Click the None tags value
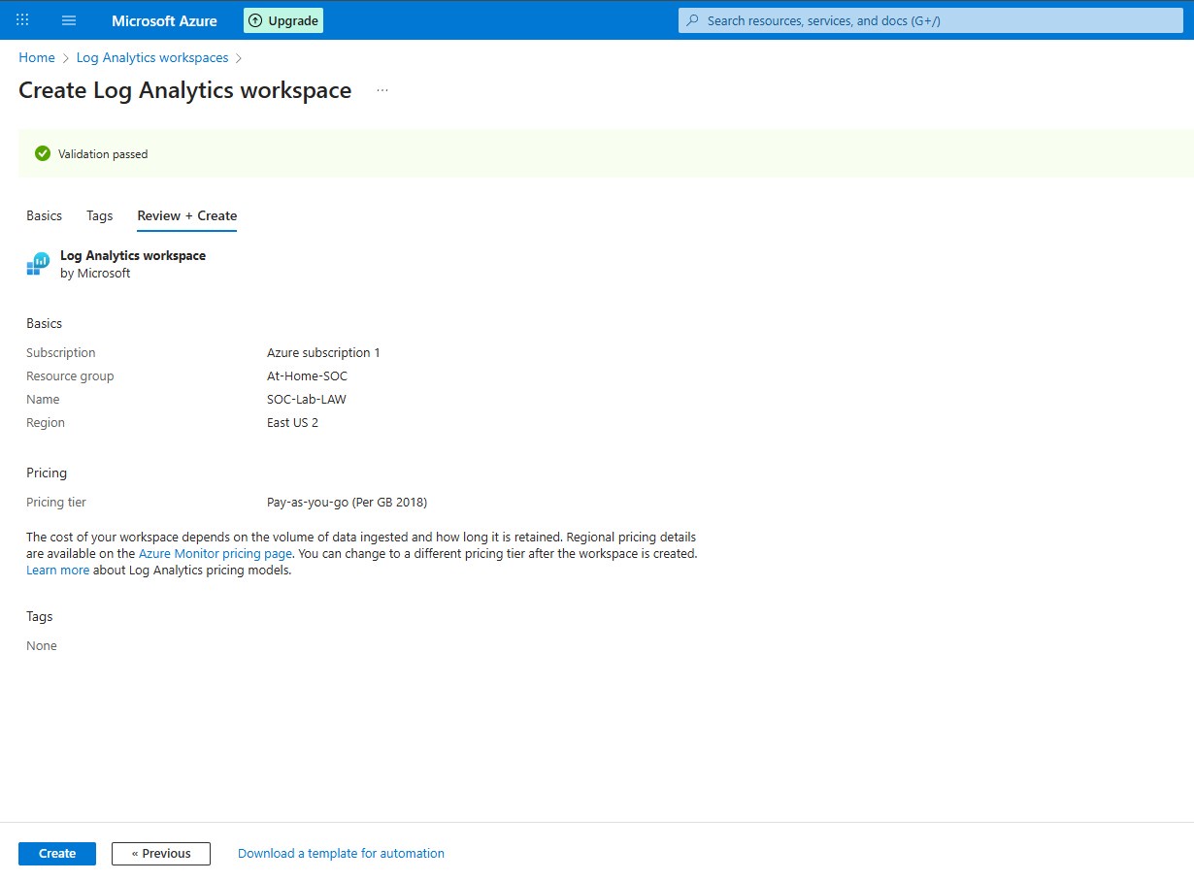The width and height of the screenshot is (1194, 881). click(42, 645)
